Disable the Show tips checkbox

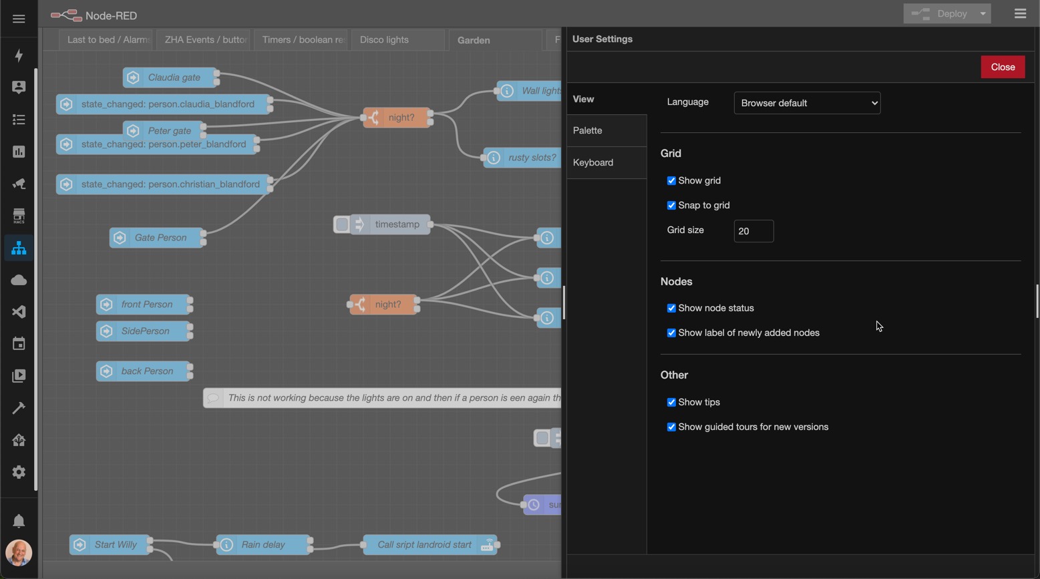pyautogui.click(x=671, y=403)
